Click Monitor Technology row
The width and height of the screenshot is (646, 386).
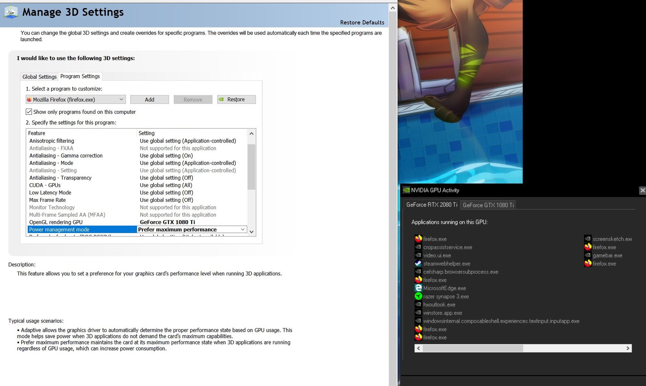[137, 207]
